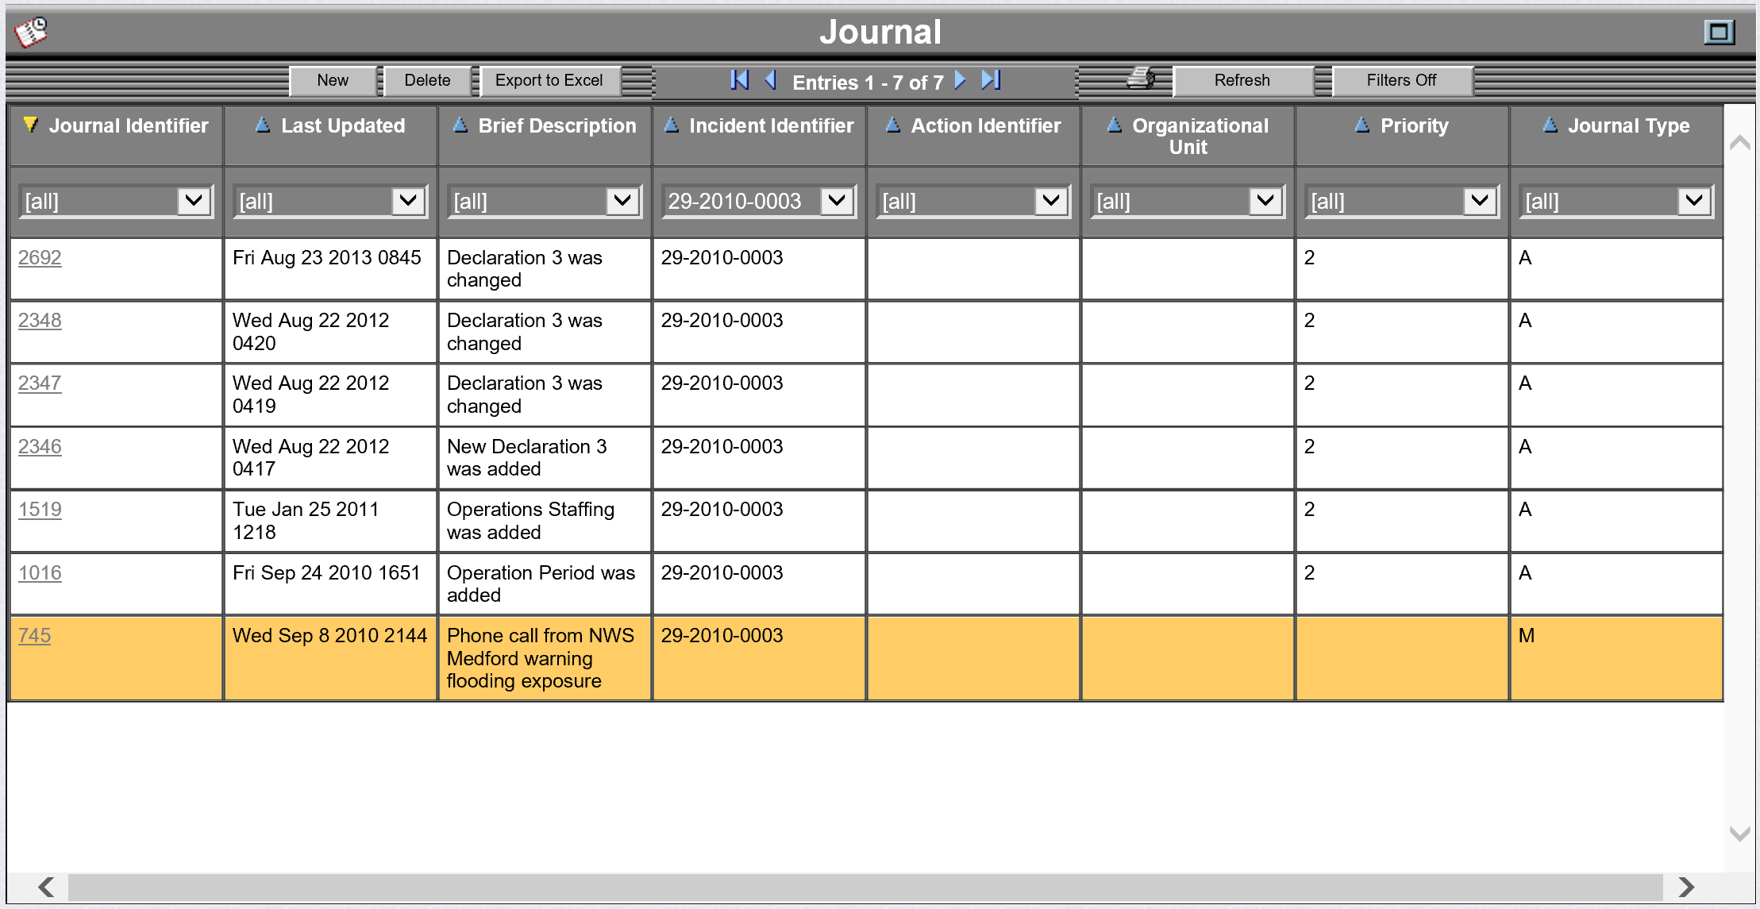Go to next page of entries
The height and width of the screenshot is (909, 1760).
coord(960,80)
